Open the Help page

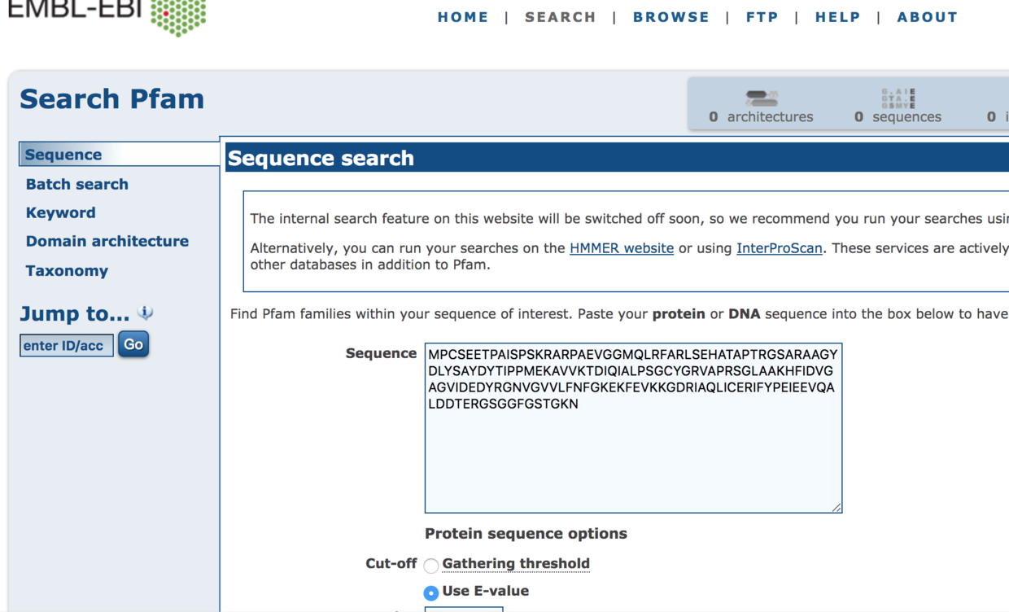tap(838, 17)
